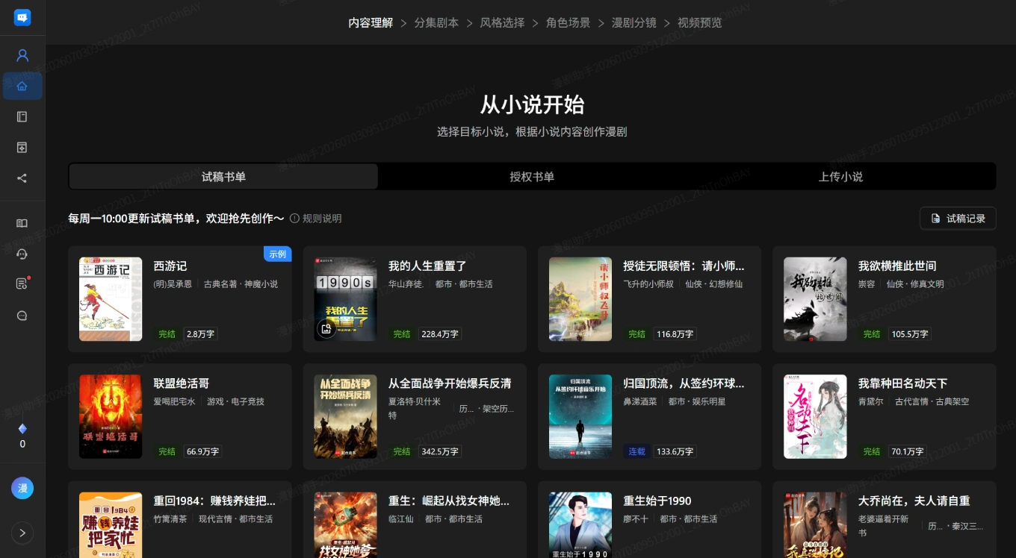Image resolution: width=1016 pixels, height=558 pixels.
Task: Click the 连载 status tag on 归国顶流
Action: tap(636, 451)
